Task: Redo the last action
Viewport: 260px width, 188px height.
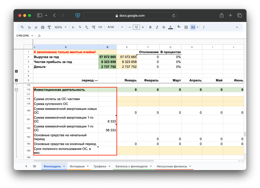Action: [x=36, y=27]
